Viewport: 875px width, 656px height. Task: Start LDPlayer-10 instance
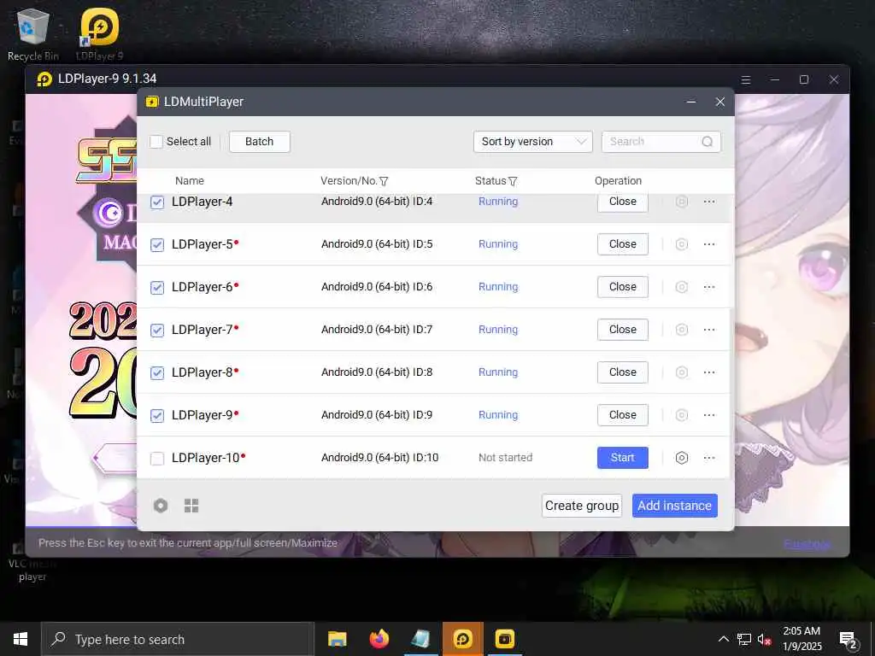click(x=623, y=458)
